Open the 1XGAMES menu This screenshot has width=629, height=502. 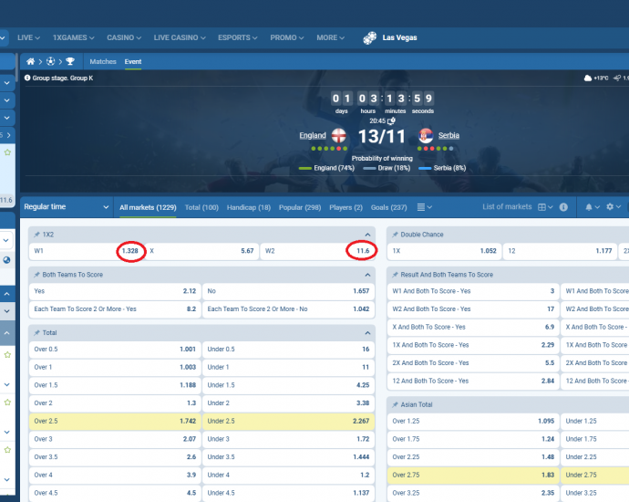click(74, 37)
